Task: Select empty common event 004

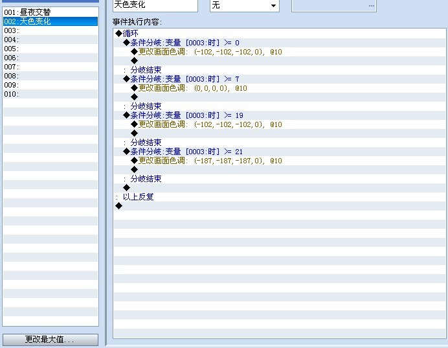Action: pos(50,40)
